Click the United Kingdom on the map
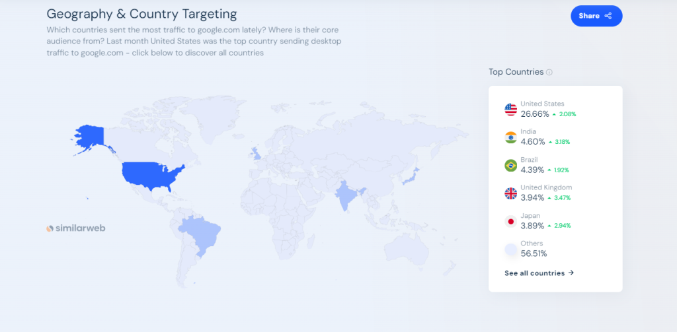 257,154
